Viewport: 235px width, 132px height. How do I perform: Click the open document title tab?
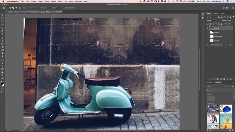(35, 12)
